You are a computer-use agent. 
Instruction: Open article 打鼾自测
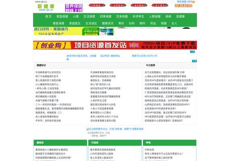pyautogui.click(x=149, y=150)
